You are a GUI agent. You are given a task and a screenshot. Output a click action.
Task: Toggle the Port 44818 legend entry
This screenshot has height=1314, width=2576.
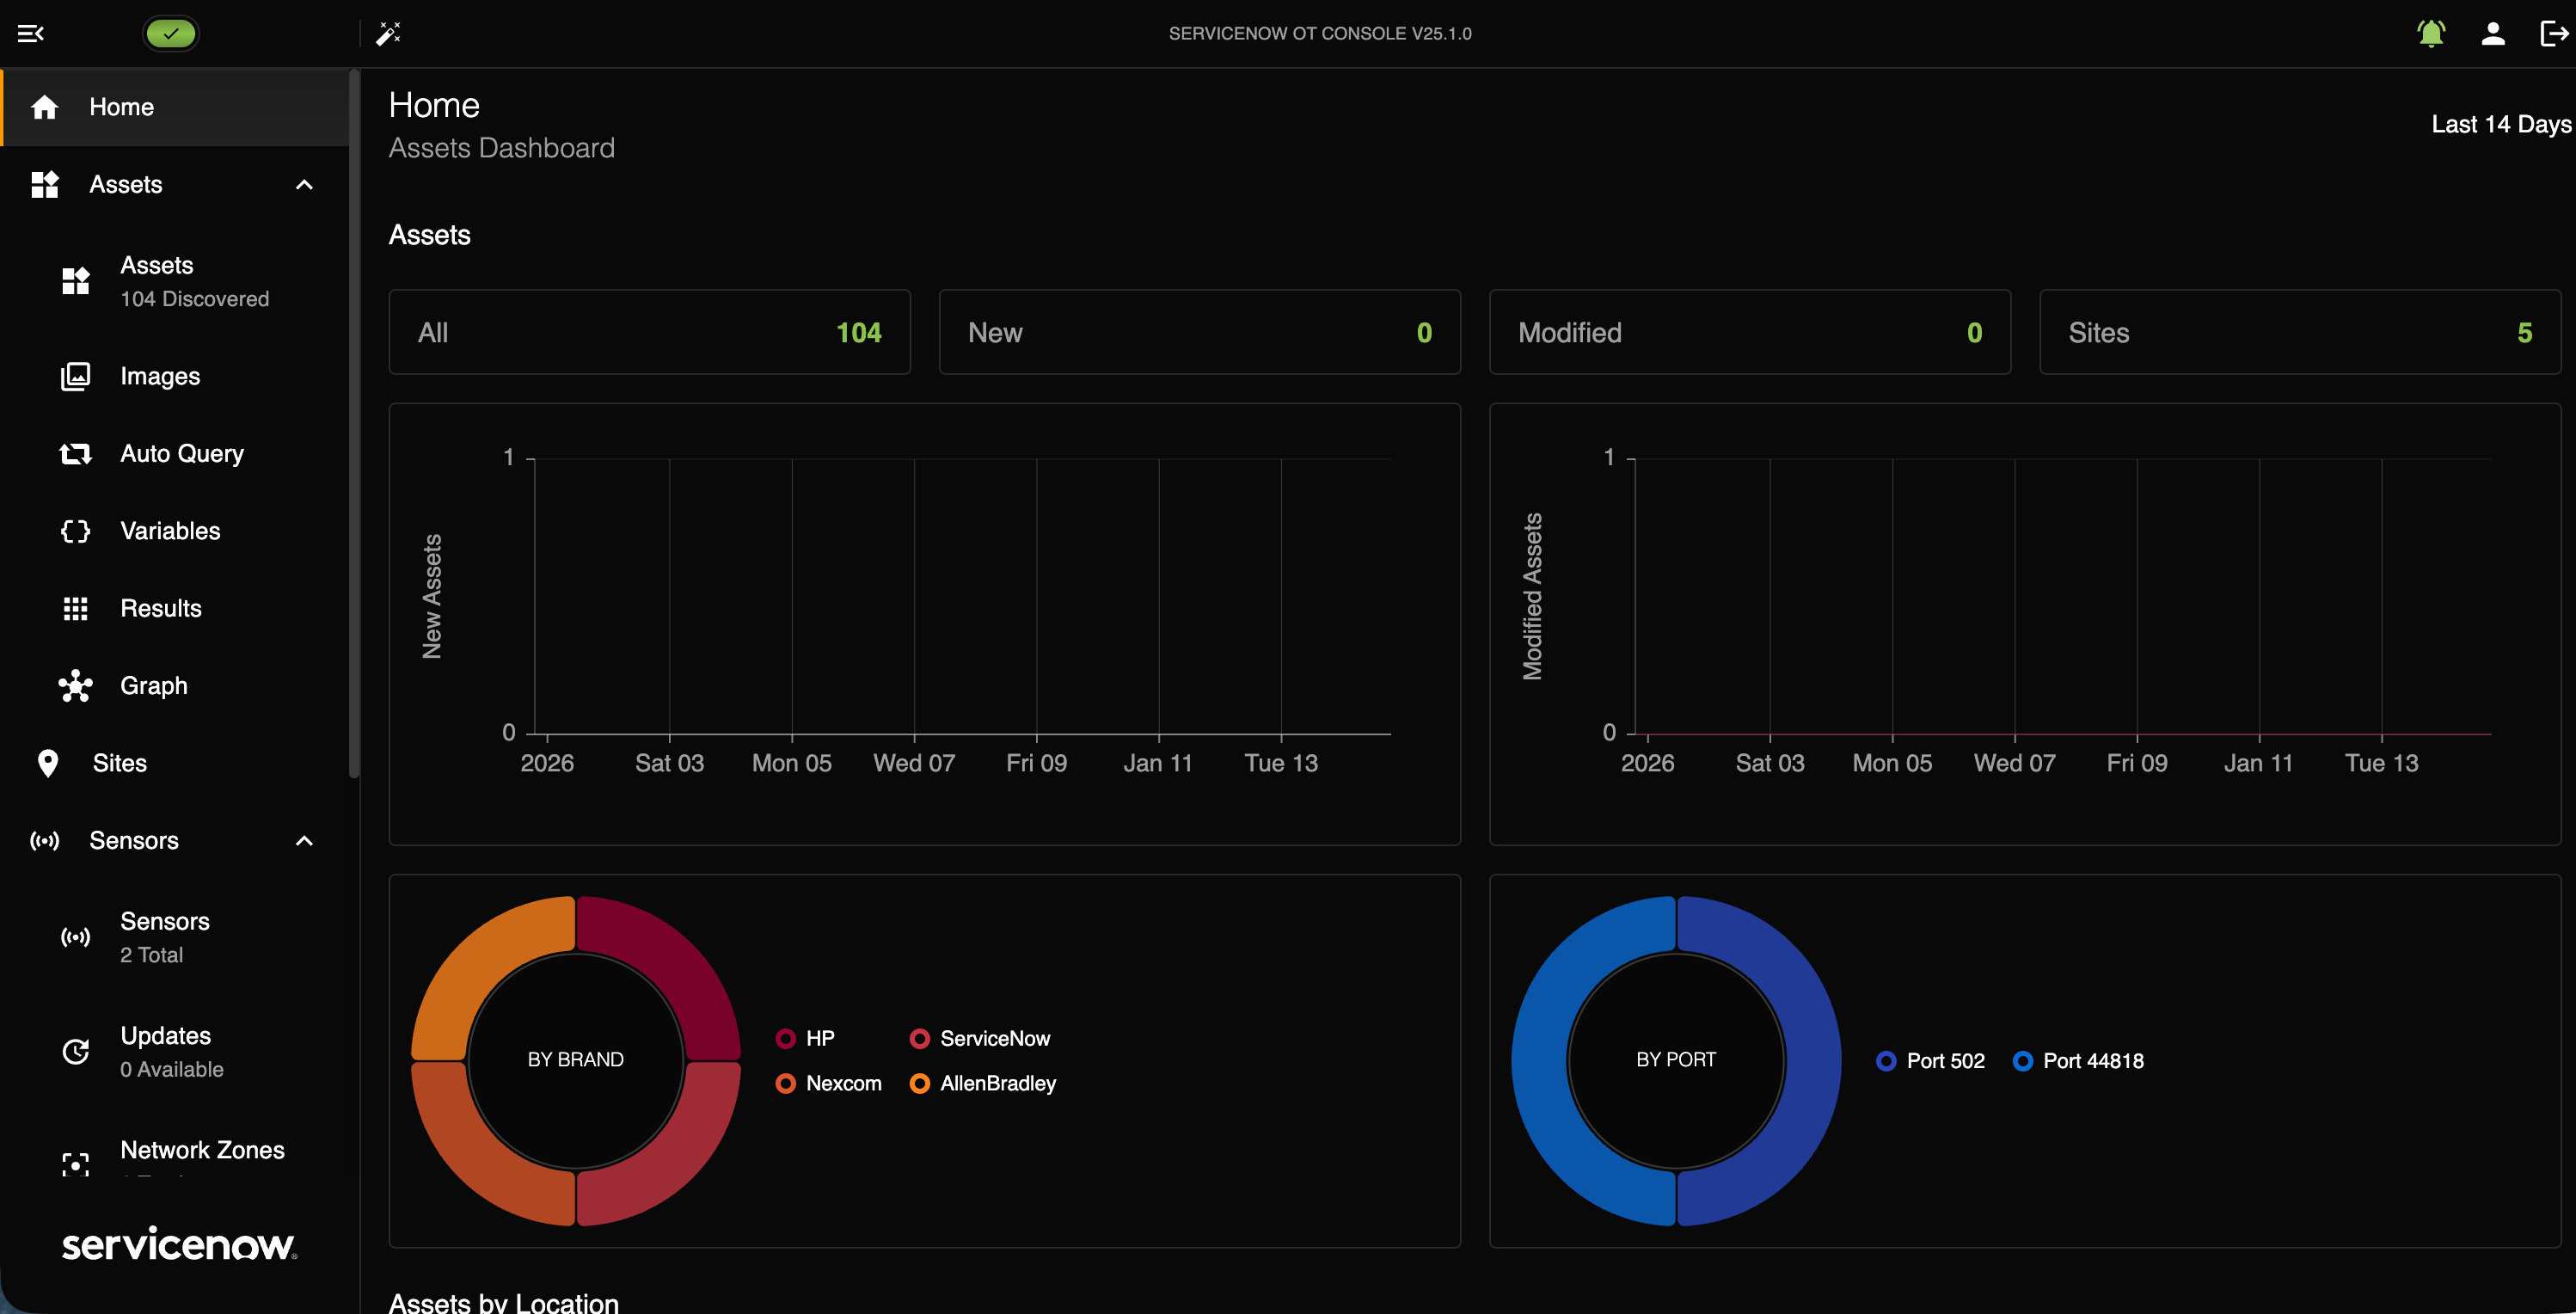(2079, 1061)
